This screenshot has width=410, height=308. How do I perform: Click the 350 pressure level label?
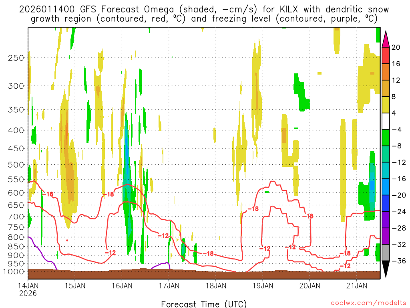(16, 110)
